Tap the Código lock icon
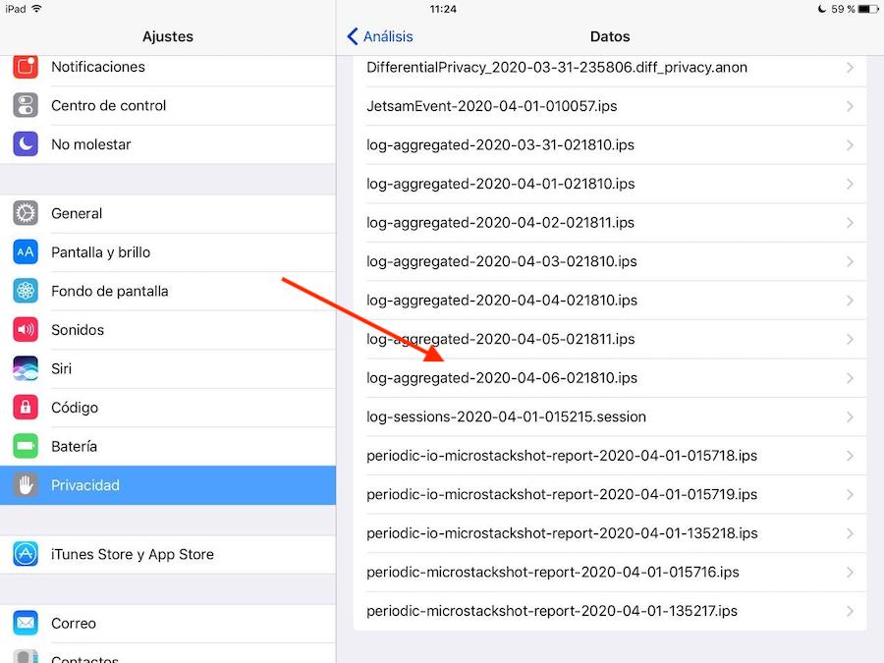 tap(26, 408)
